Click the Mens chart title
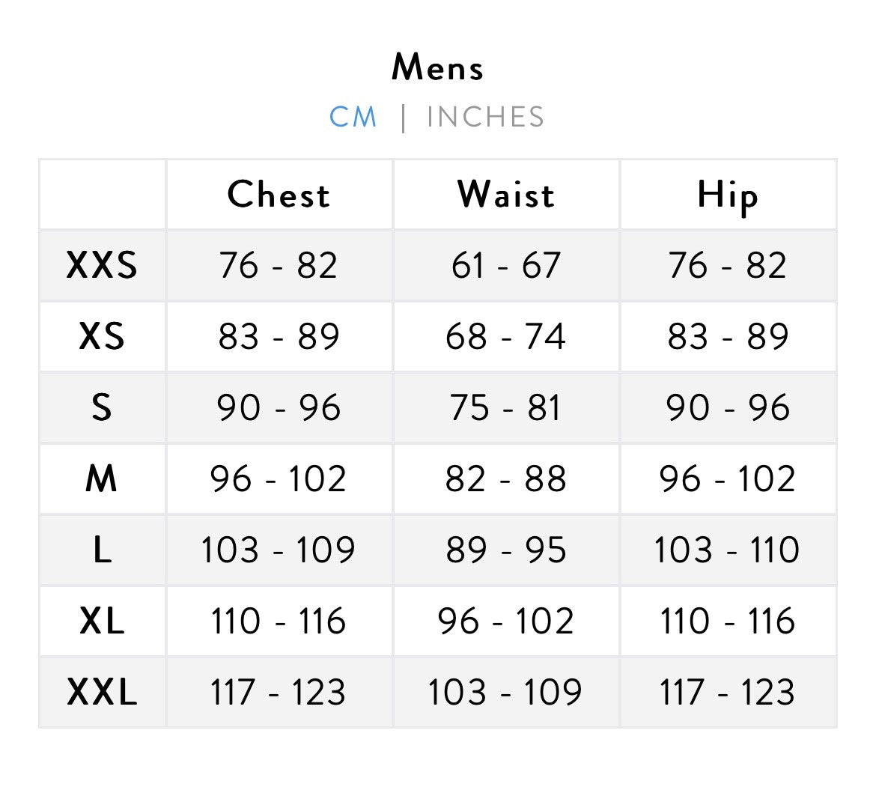 pyautogui.click(x=438, y=68)
